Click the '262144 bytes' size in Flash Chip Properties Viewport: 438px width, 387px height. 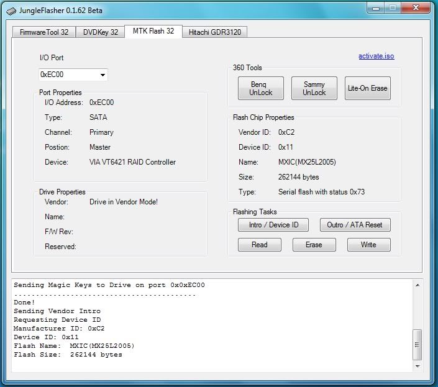pyautogui.click(x=298, y=177)
